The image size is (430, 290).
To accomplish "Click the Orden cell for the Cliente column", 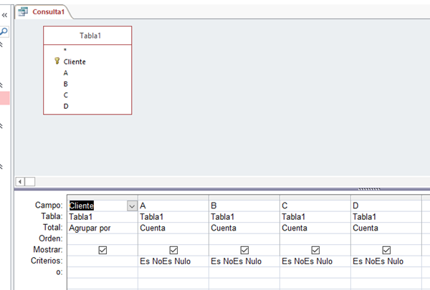I will pos(102,239).
